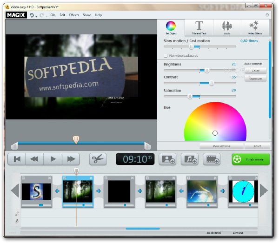279x243 pixels.
Task: Open the Share menu
Action: point(87,15)
